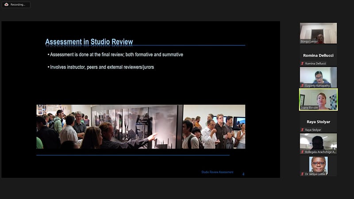Click Raya Stolyar's muted microphone icon
This screenshot has height=199, width=354.
[302, 130]
